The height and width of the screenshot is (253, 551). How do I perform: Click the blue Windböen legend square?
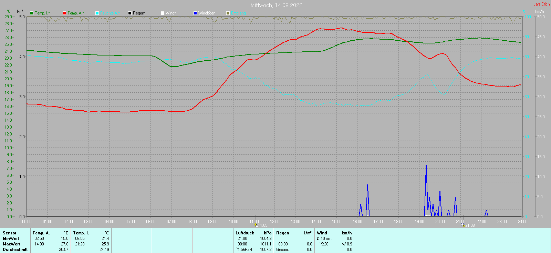click(195, 13)
